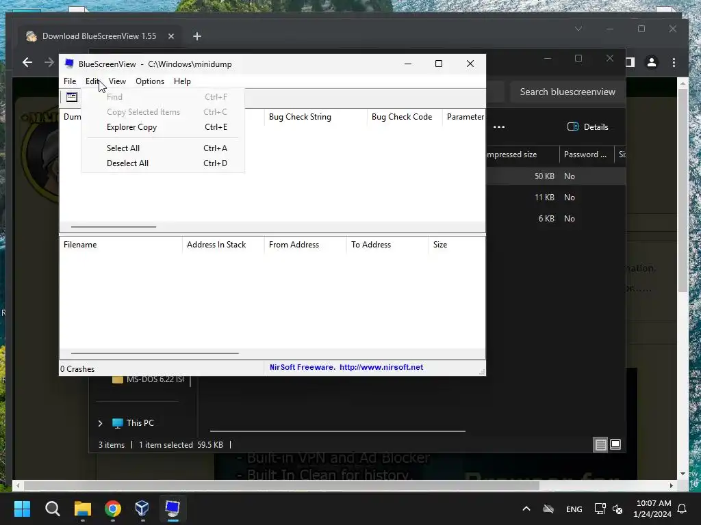Viewport: 701px width, 525px height.
Task: Click the lower pane horizontal scrollbar
Action: 155,353
